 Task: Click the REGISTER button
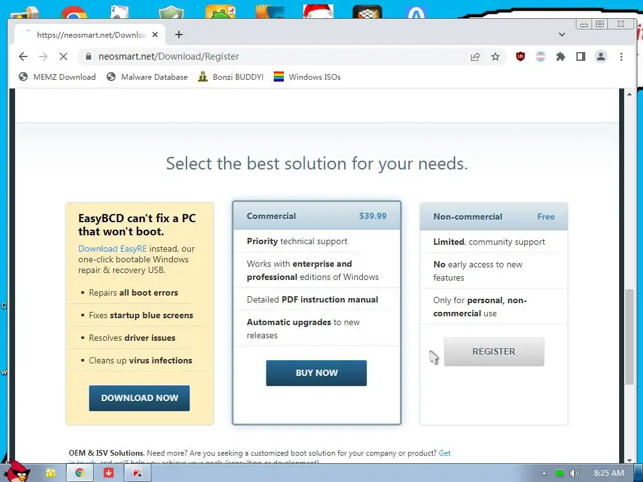pyautogui.click(x=494, y=351)
